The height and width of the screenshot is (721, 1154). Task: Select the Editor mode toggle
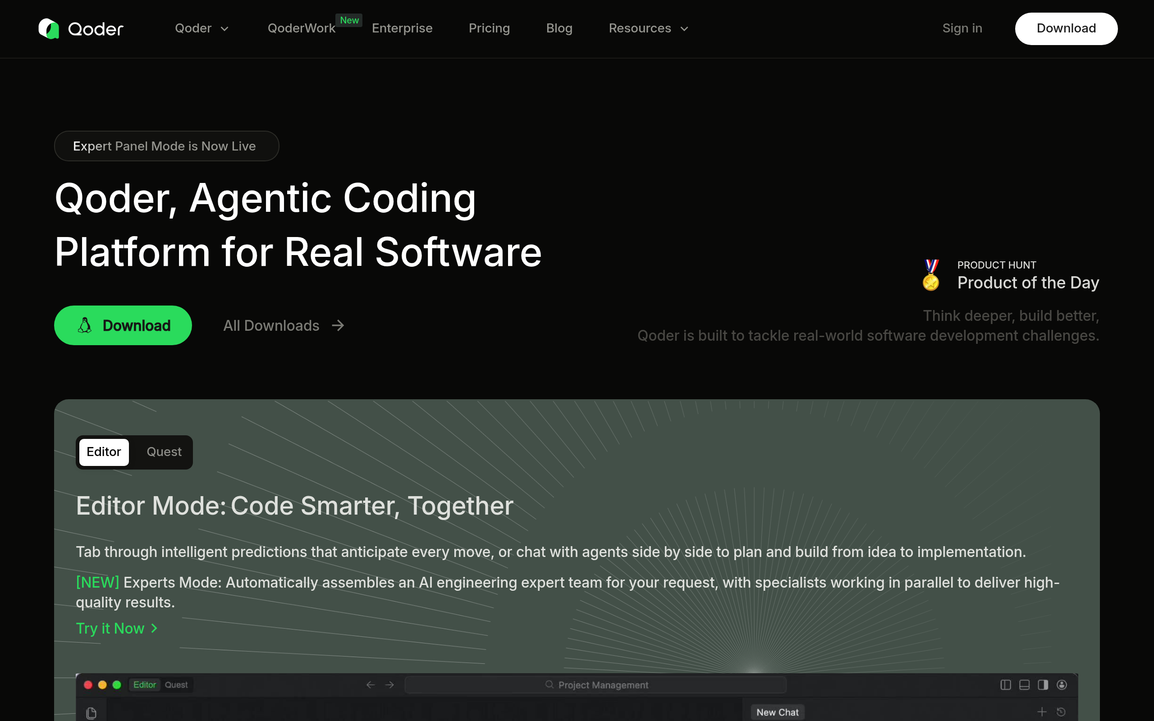click(104, 452)
